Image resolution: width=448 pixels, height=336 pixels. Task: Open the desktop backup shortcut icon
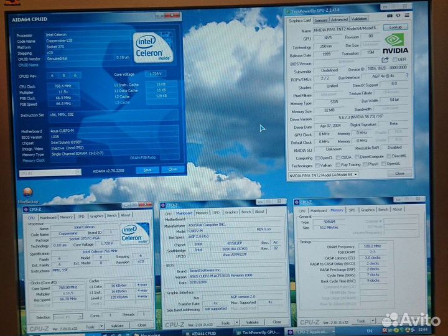[28, 192]
